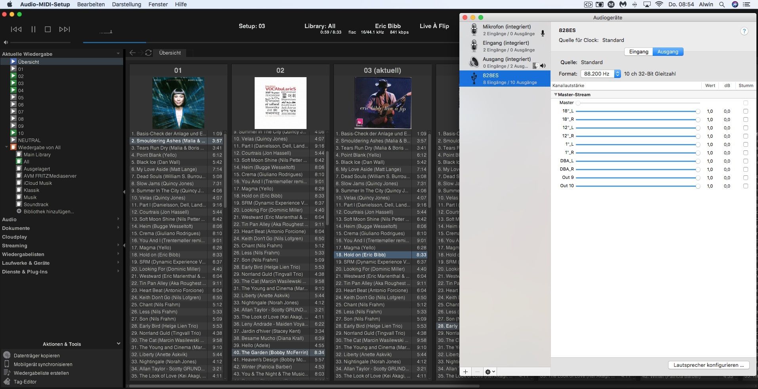
Task: Collapse Aktuelle Wiedergabe section arrow
Action: tap(118, 54)
